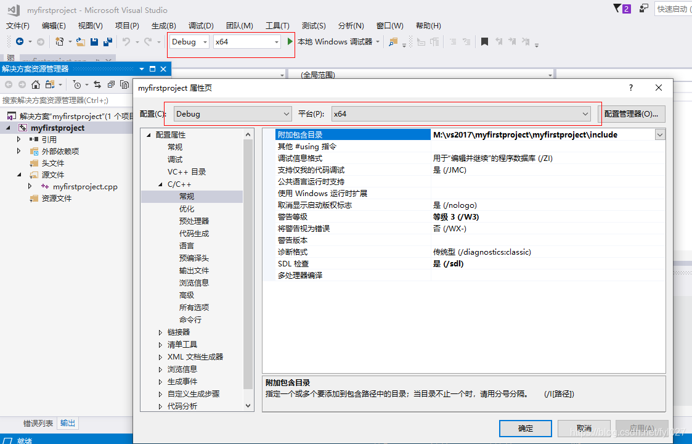
Task: Select 命令行 under C/C++ in property tree
Action: point(190,320)
